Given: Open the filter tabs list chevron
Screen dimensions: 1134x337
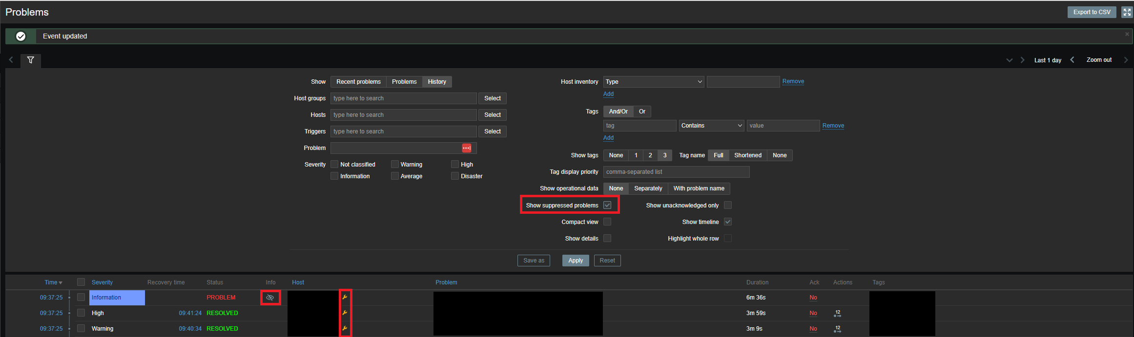Looking at the screenshot, I should (1010, 60).
